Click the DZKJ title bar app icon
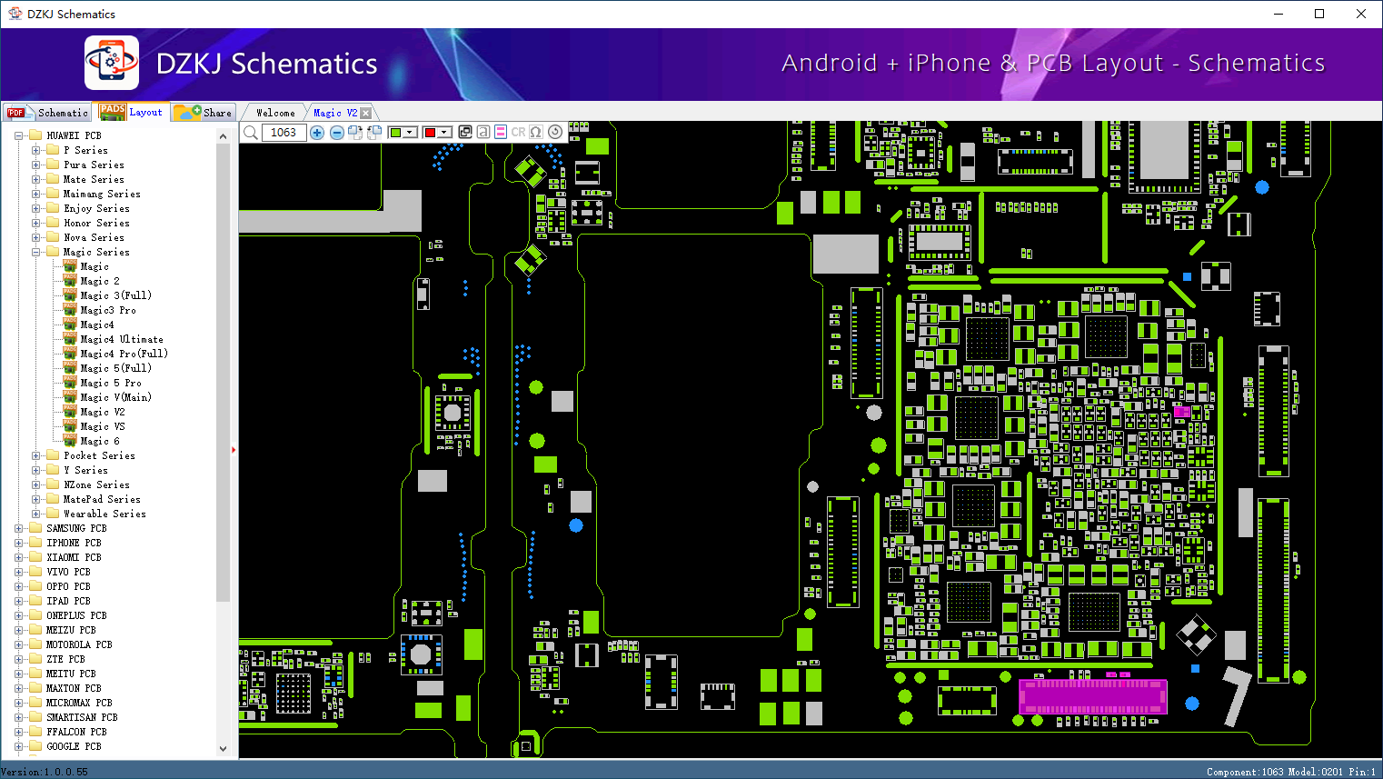 (x=15, y=14)
